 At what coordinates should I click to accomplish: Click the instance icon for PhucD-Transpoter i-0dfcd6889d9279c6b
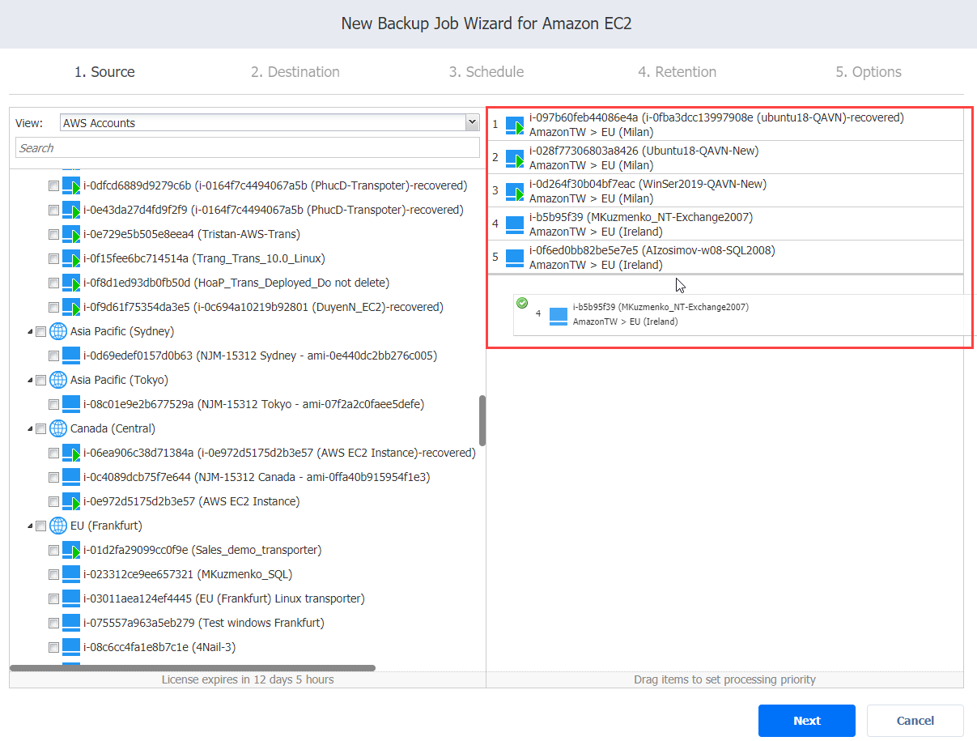[x=72, y=186]
